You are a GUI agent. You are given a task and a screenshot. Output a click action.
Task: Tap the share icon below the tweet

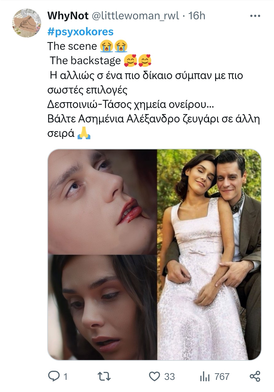(255, 376)
